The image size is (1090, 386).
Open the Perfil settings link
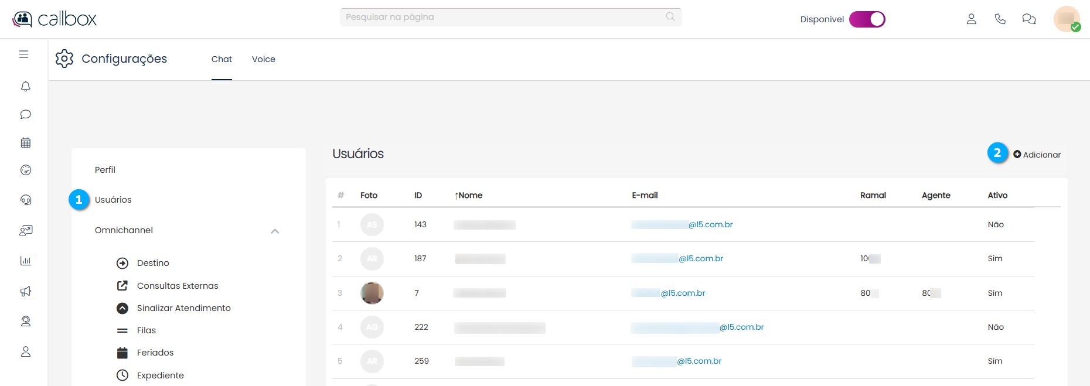click(105, 170)
